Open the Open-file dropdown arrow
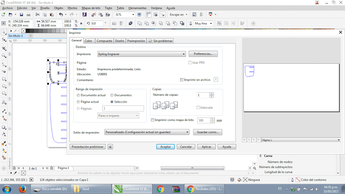 [15, 14]
